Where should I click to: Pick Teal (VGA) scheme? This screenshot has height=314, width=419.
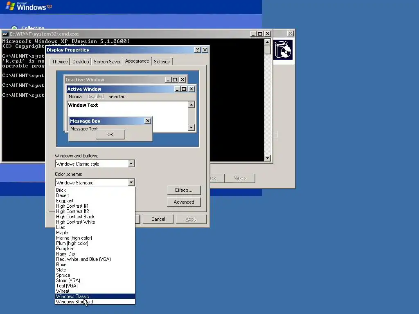pyautogui.click(x=95, y=286)
